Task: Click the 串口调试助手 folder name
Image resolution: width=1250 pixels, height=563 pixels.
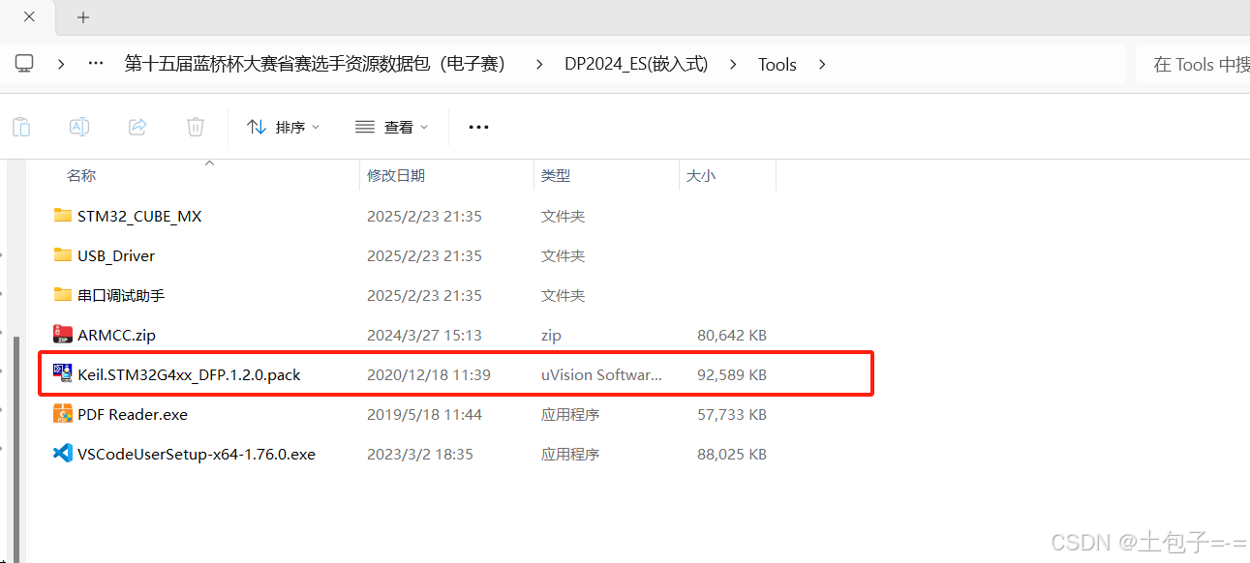Action: [x=121, y=295]
